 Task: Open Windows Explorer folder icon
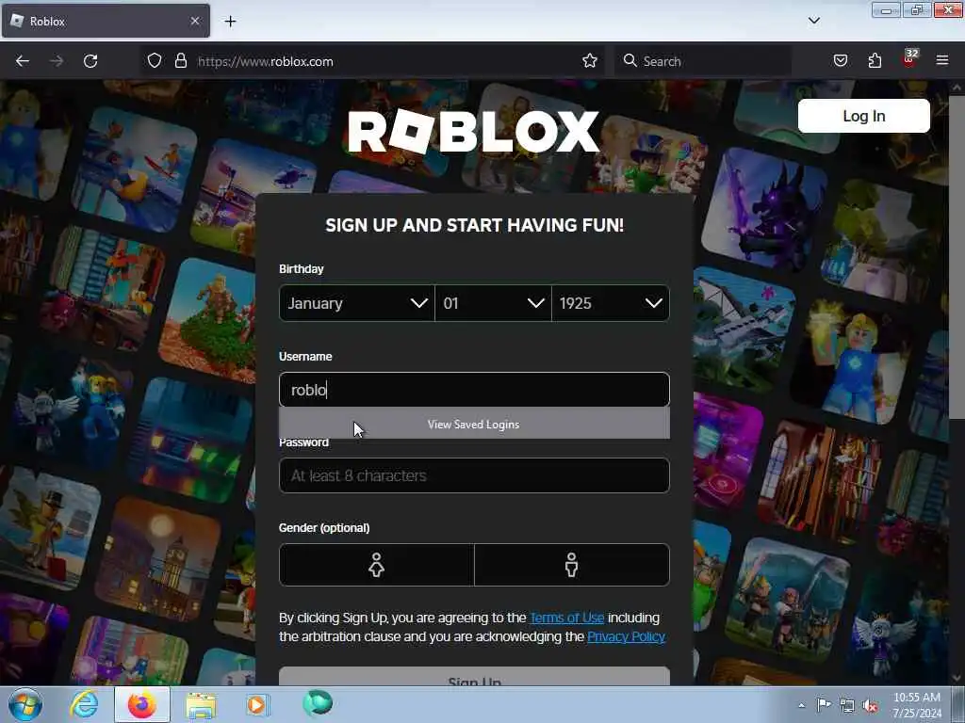201,705
